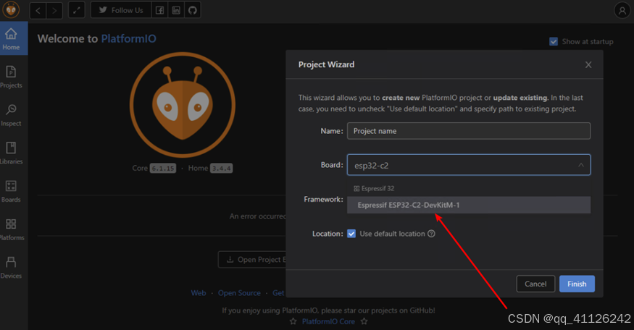Go back with the left arrow button

pyautogui.click(x=38, y=11)
